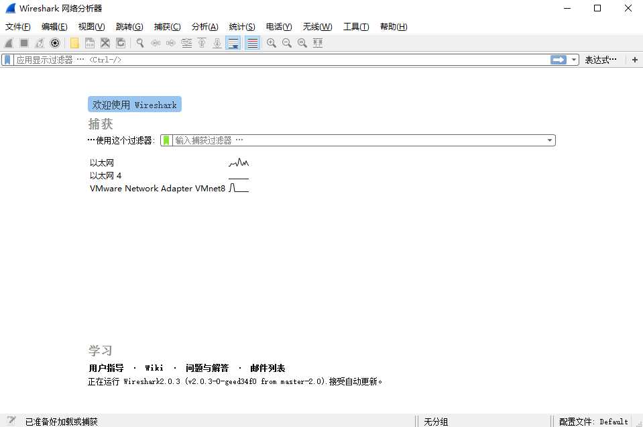Viewport: 643px width, 427px height.
Task: Open the 工具(T) menu
Action: click(x=356, y=27)
